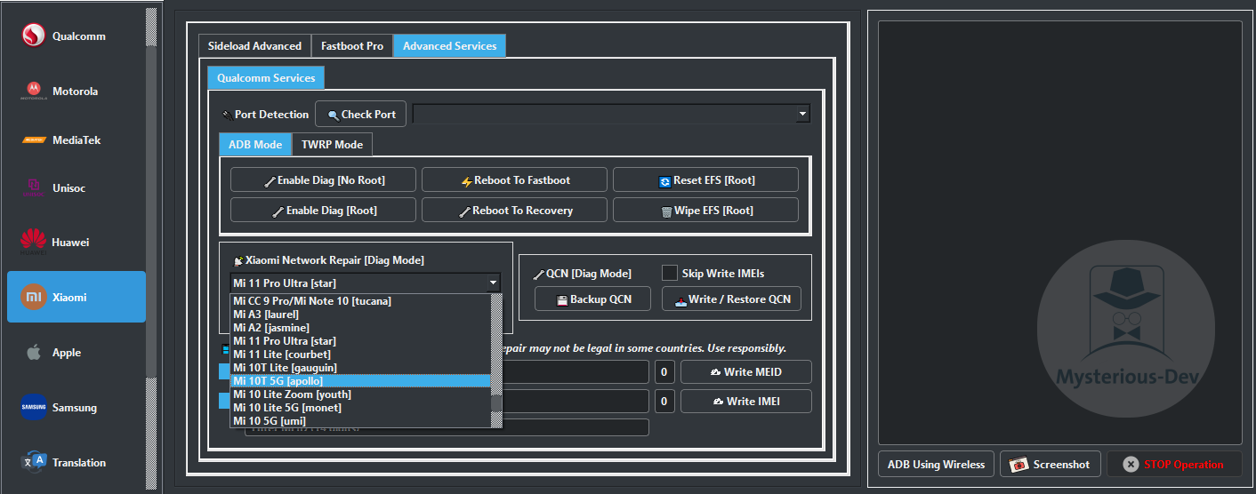Open the Qualcomm section in sidebar
This screenshot has width=1256, height=494.
pyautogui.click(x=76, y=36)
